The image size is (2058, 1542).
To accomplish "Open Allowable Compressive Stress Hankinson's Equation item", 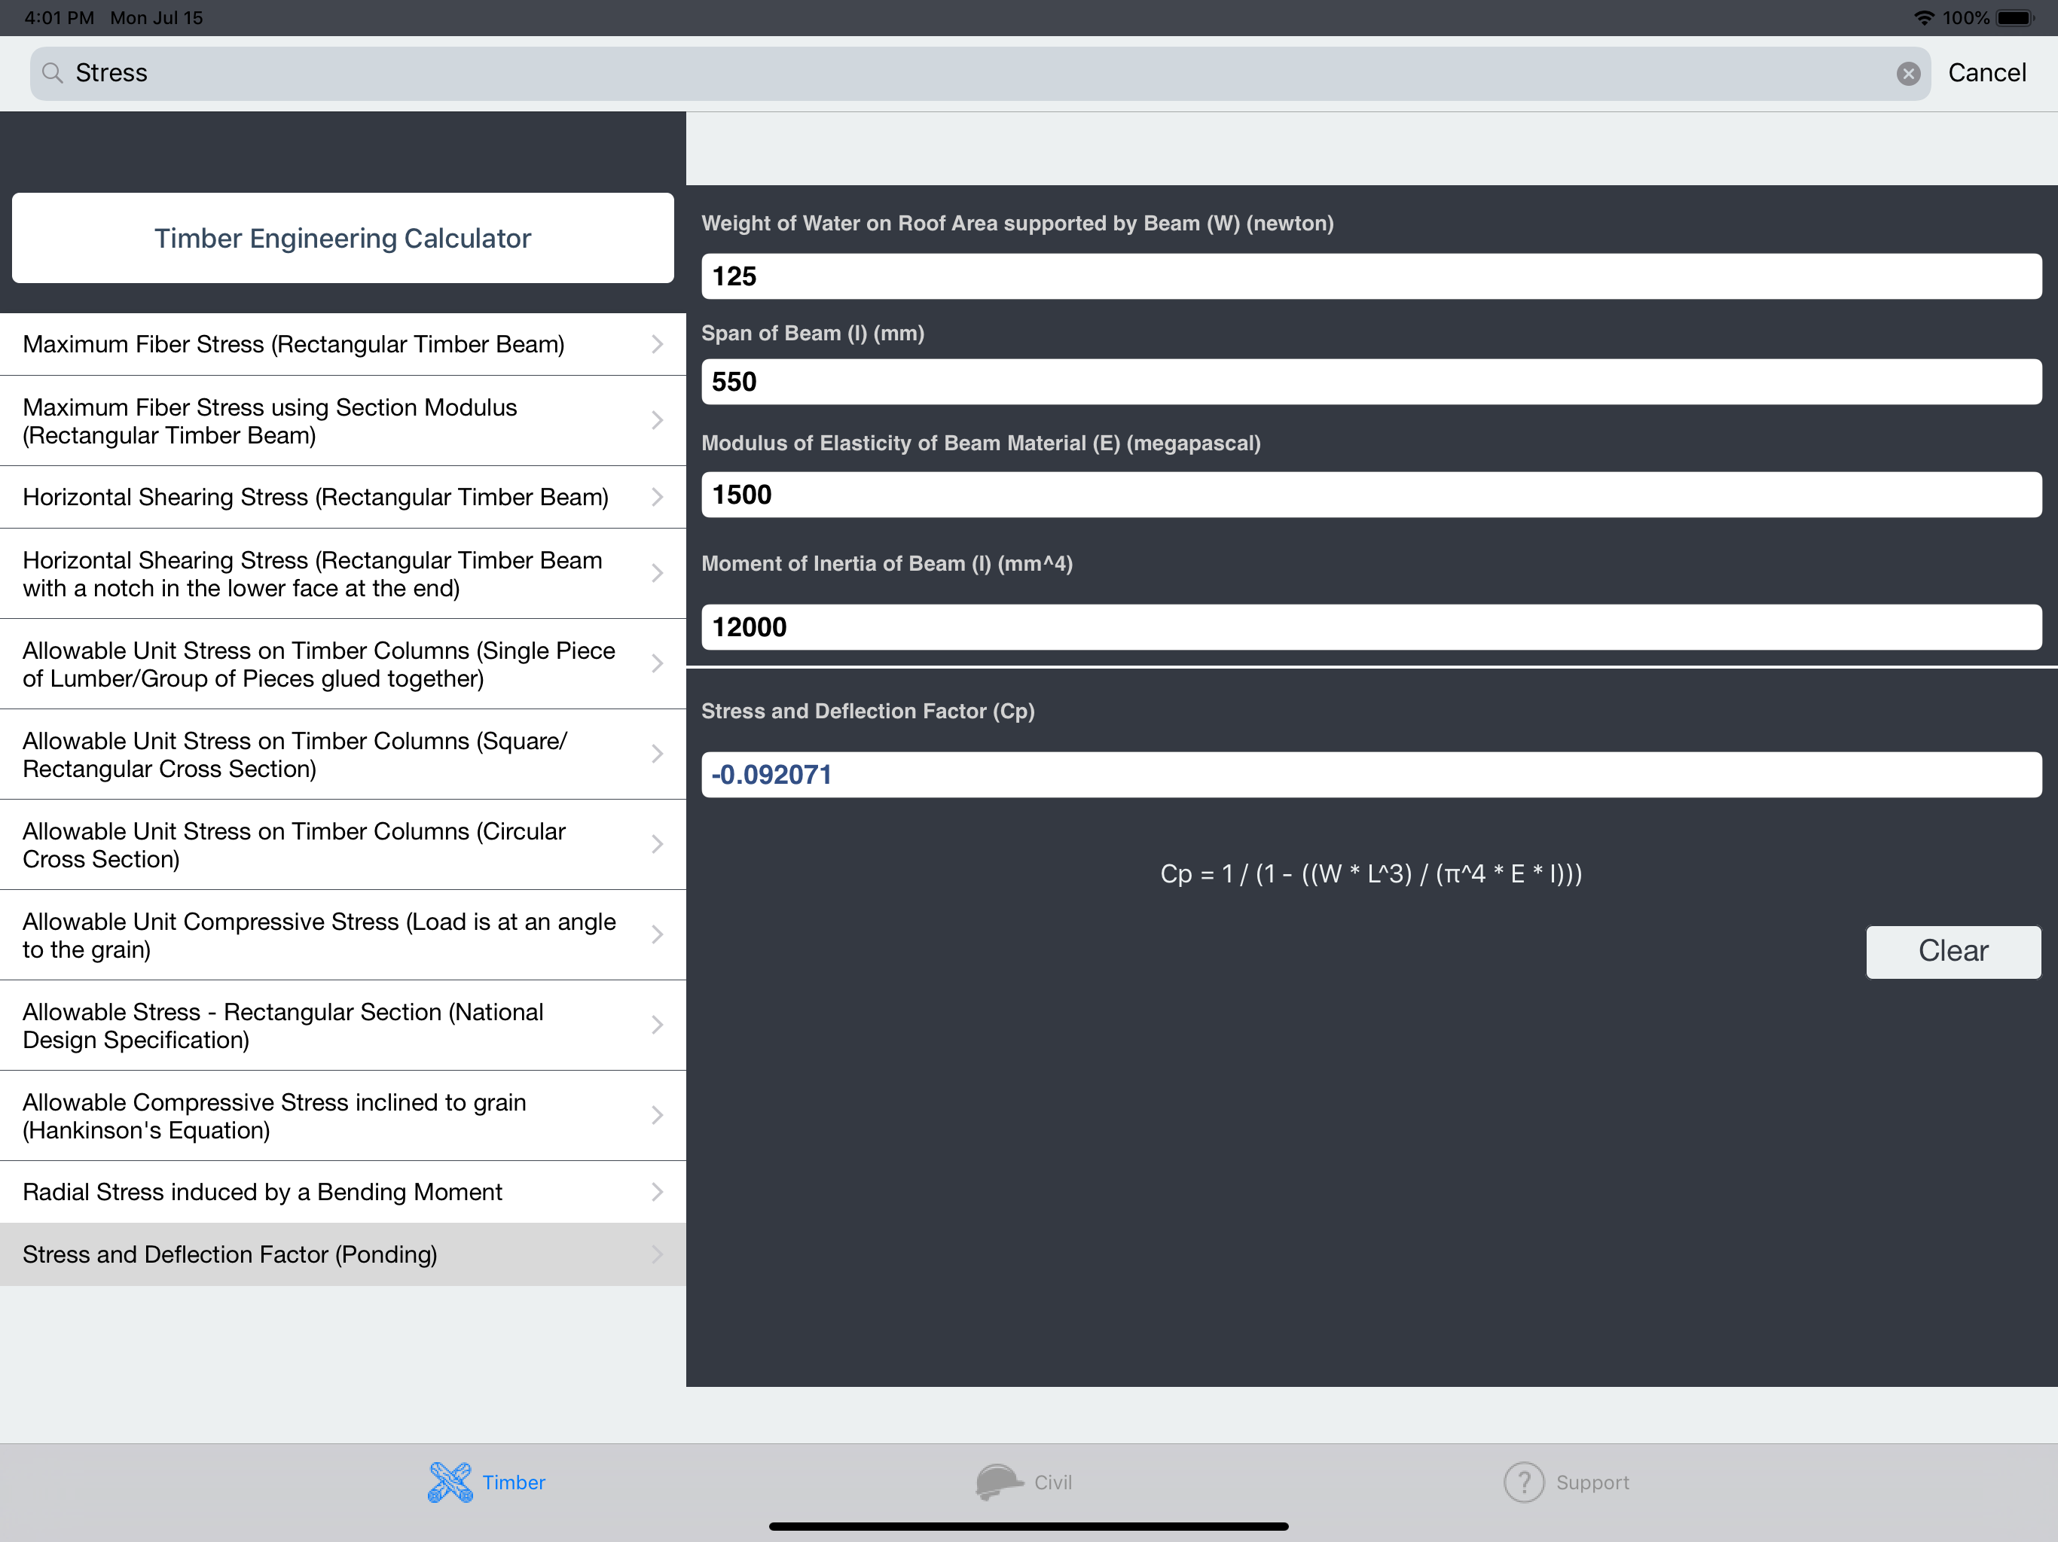I will 316,1115.
